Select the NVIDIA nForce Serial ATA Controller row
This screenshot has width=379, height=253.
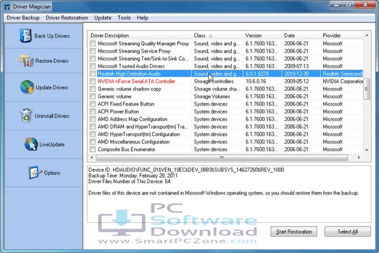tap(226, 81)
